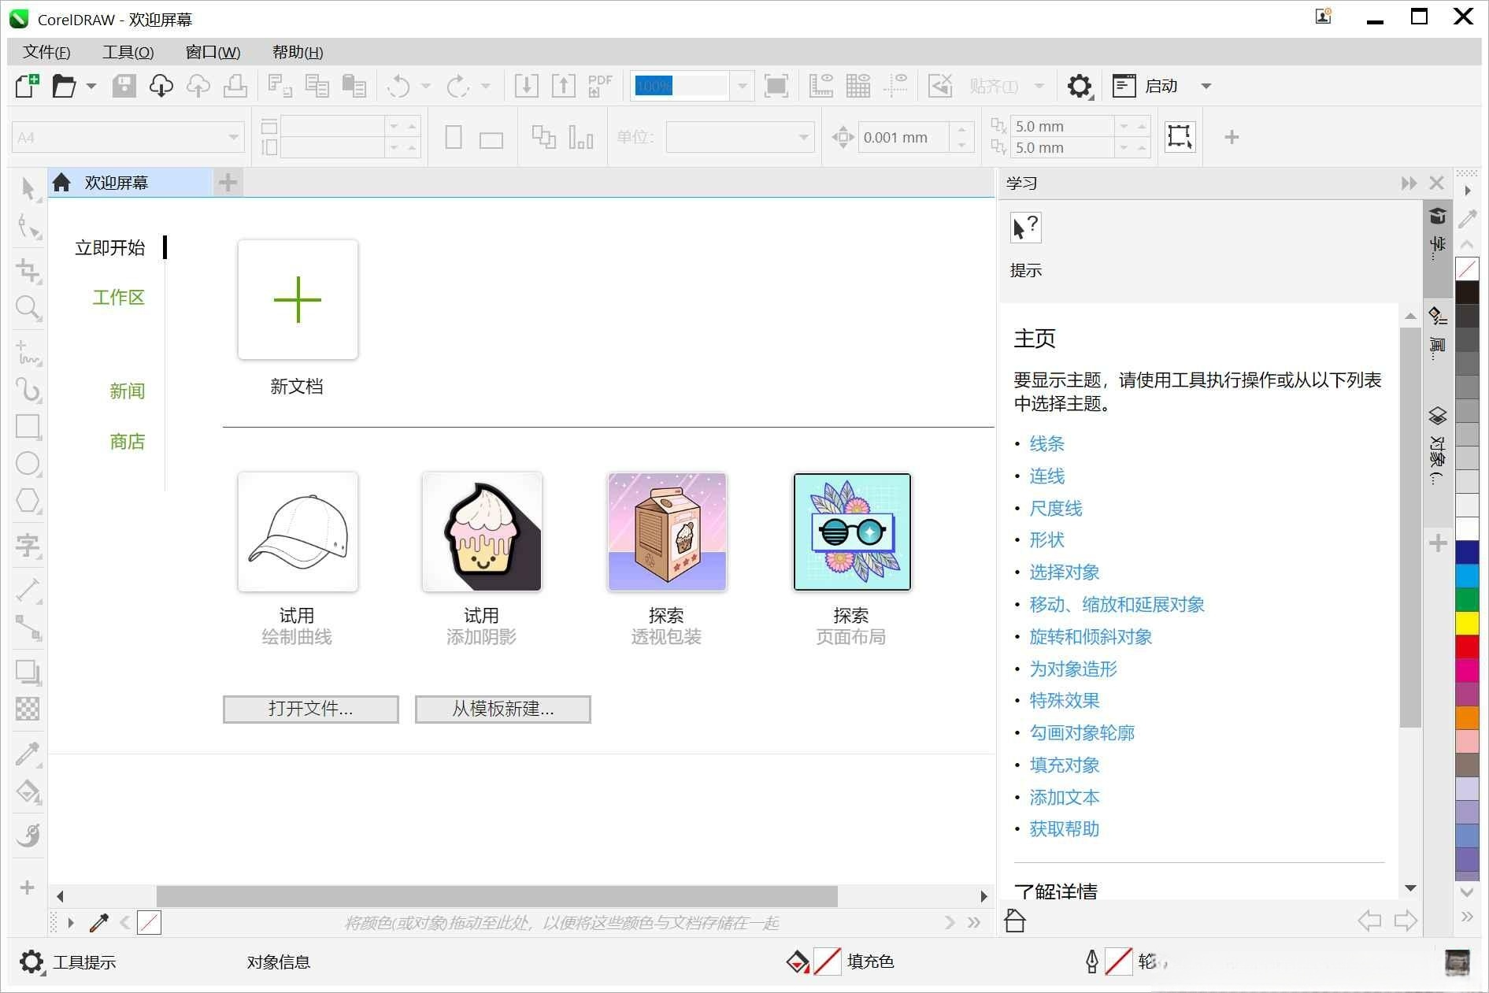Click the New document toolbar icon
Screen dimensions: 1489x993
[x=27, y=86]
